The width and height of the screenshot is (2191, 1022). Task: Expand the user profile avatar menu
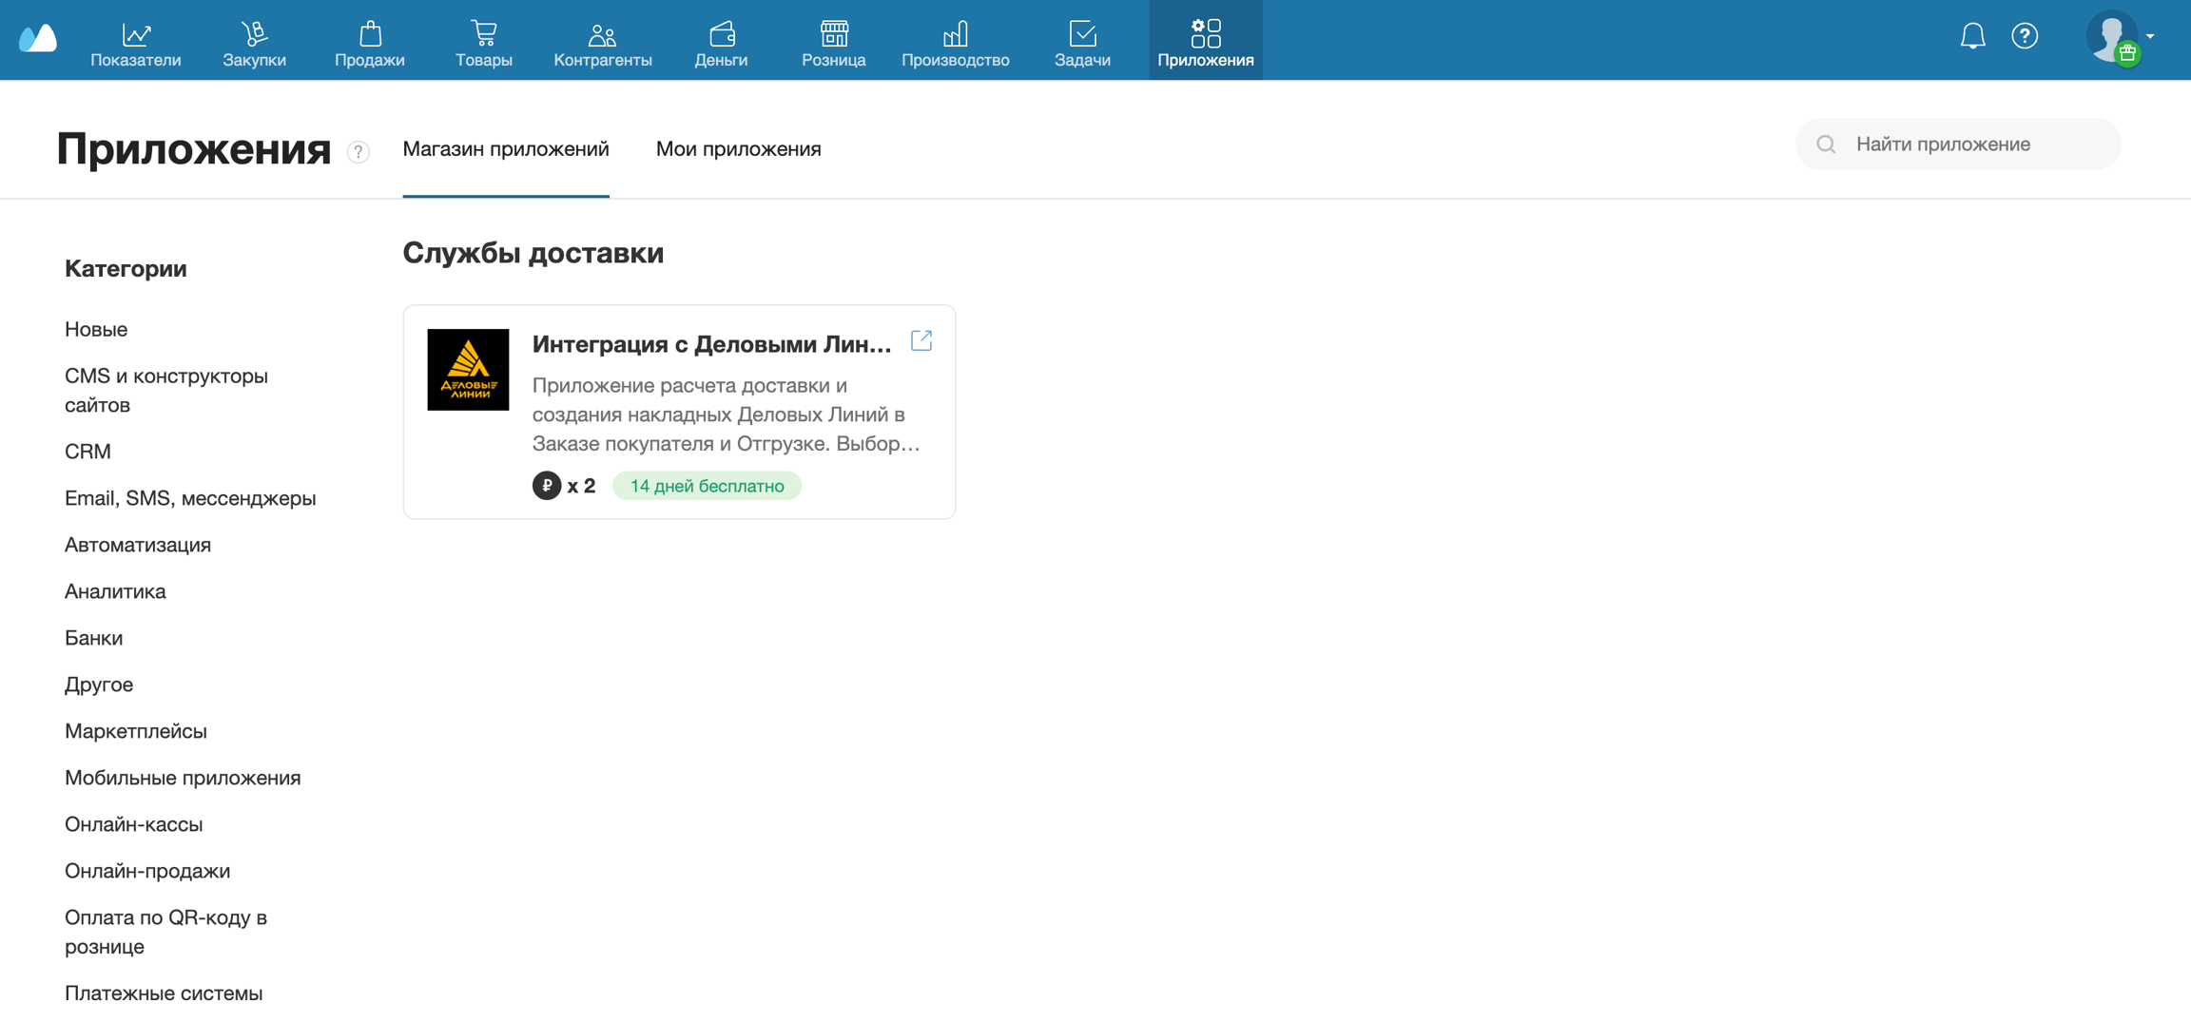click(2119, 38)
